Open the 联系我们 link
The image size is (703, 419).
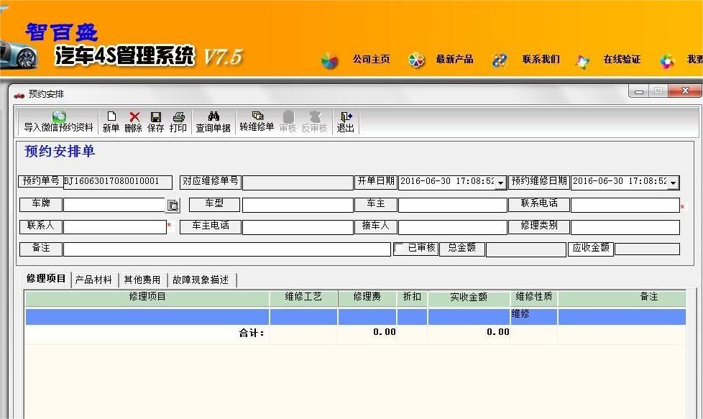[x=541, y=59]
